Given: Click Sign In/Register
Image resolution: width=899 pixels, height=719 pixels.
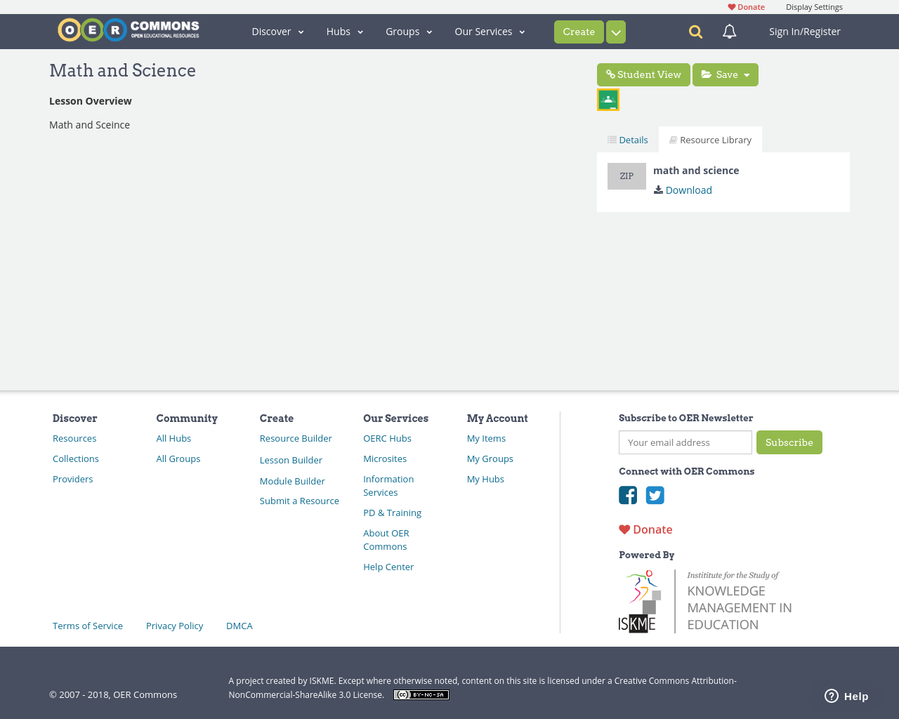Looking at the screenshot, I should point(804,31).
